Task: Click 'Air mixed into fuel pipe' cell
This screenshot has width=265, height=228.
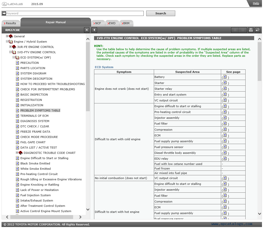Action: (187, 173)
